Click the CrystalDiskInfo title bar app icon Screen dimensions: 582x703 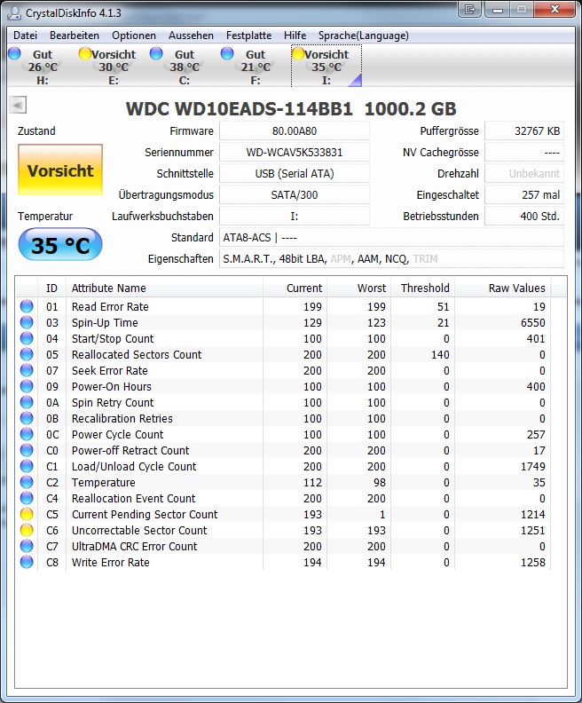(14, 12)
